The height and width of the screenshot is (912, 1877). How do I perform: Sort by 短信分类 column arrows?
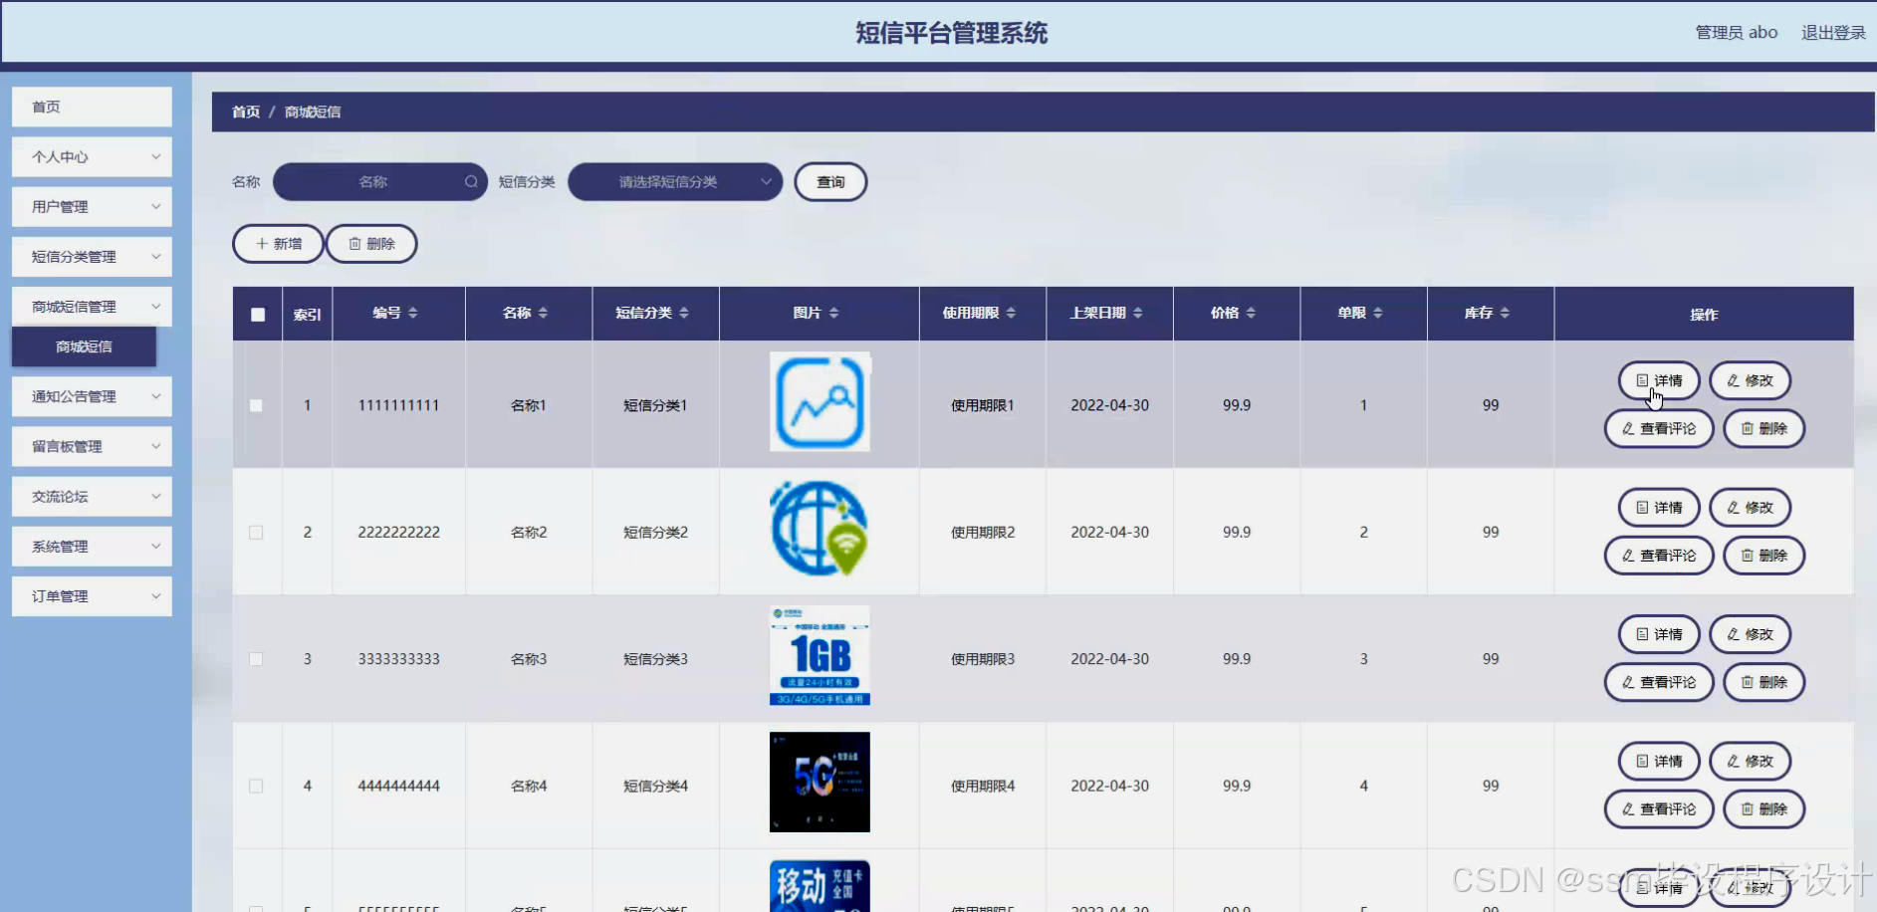click(x=683, y=313)
